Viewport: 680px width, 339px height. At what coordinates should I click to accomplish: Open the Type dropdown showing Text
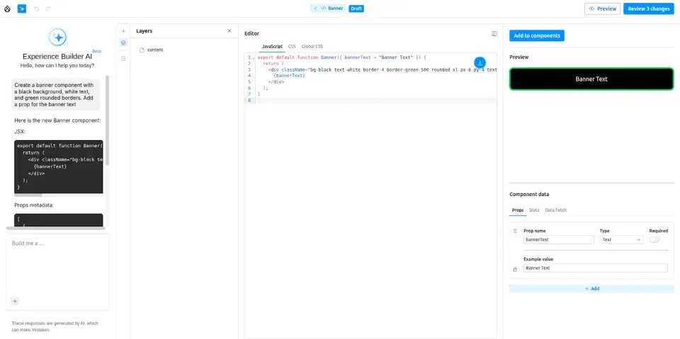pyautogui.click(x=621, y=239)
